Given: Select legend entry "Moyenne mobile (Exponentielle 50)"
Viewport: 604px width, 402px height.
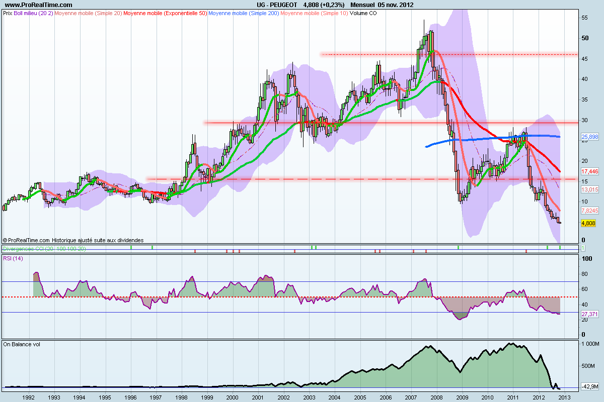Looking at the screenshot, I should (165, 13).
